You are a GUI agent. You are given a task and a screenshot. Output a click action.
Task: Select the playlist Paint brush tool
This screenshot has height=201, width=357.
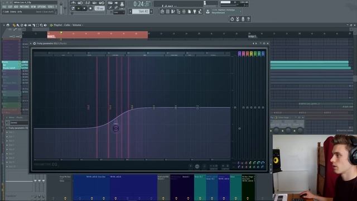(x=18, y=25)
